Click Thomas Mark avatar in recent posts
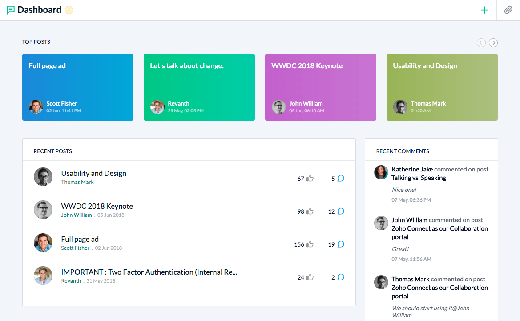 pyautogui.click(x=43, y=177)
